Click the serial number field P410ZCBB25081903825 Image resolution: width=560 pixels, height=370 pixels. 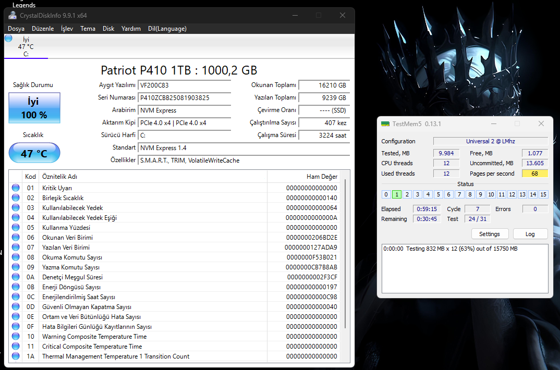(184, 98)
